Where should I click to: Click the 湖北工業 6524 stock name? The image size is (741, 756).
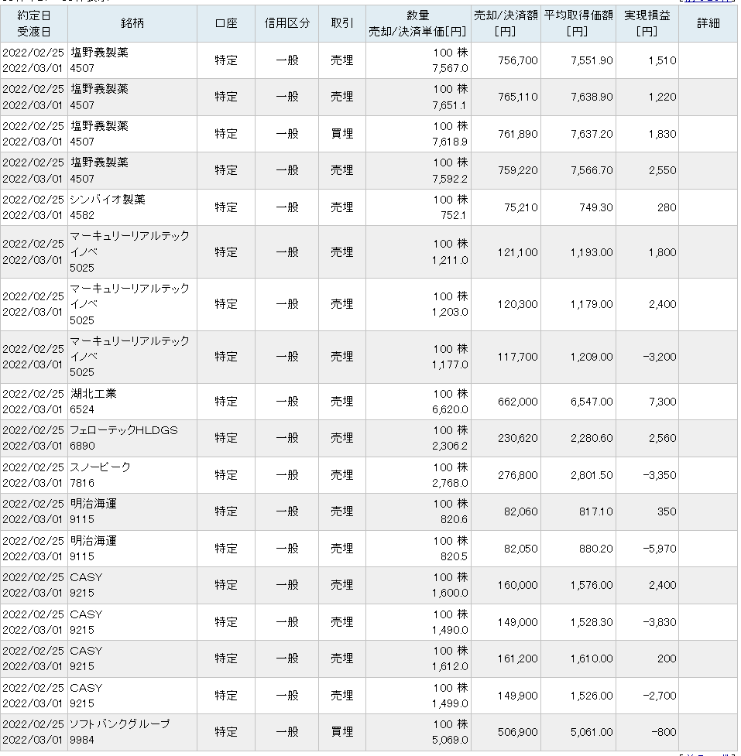click(x=132, y=402)
